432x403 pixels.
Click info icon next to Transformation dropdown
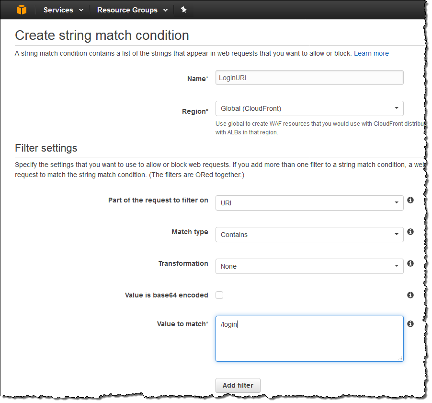410,263
